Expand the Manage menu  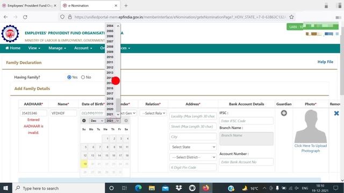coord(58,48)
